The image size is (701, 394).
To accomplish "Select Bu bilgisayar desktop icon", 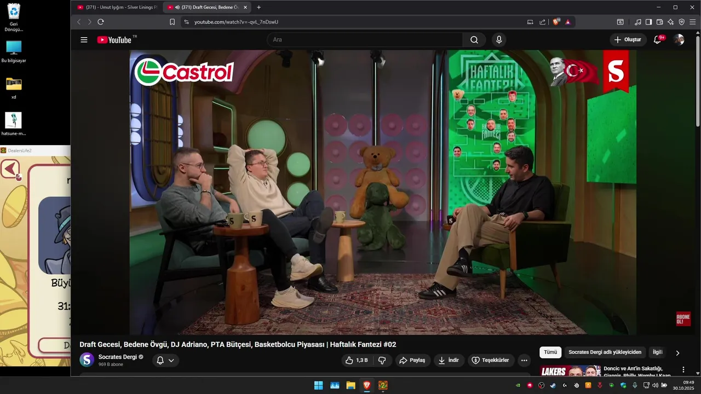I will pyautogui.click(x=14, y=52).
